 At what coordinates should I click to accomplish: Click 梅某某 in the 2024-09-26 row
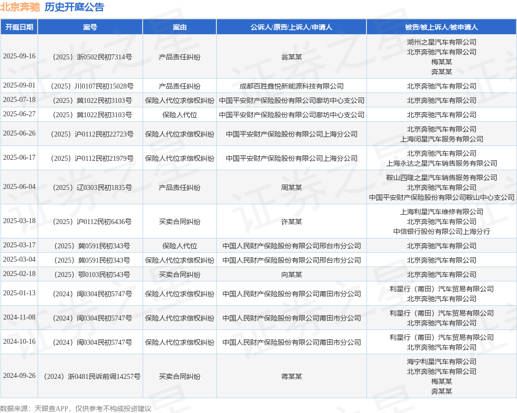(442, 381)
